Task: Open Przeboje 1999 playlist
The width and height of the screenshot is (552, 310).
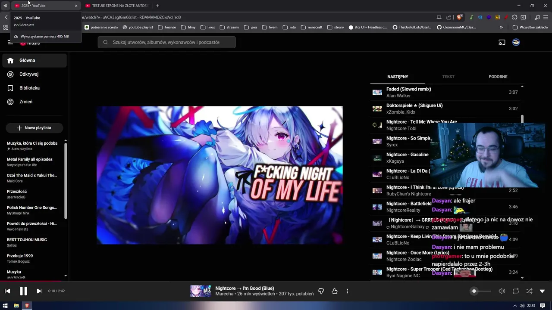Action: tap(32, 258)
